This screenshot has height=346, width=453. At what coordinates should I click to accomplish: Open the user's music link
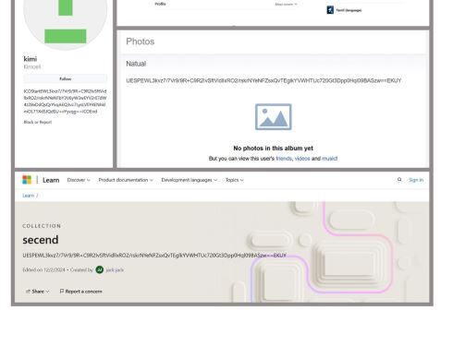329,159
